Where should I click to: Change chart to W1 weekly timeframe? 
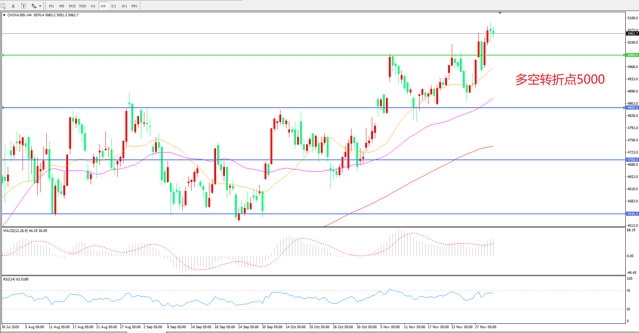[124, 6]
